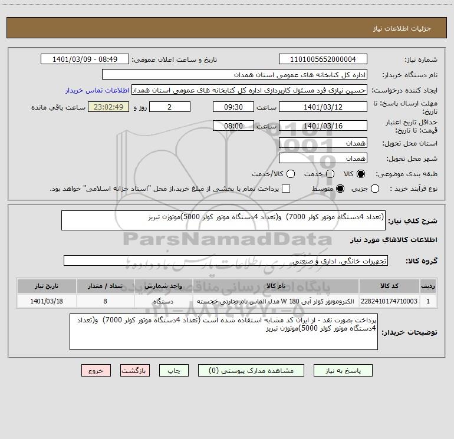Image resolution: width=454 pixels, height=439 pixels.
Task: Click price validity date 1401/03/16
Action: [323, 126]
